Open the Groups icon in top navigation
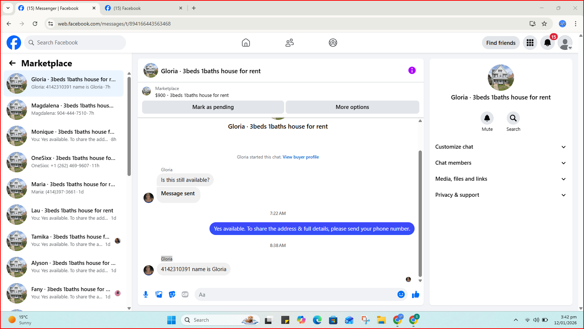 click(x=333, y=43)
